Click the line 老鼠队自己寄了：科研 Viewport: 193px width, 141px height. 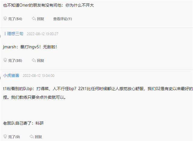pyautogui.click(x=24, y=123)
